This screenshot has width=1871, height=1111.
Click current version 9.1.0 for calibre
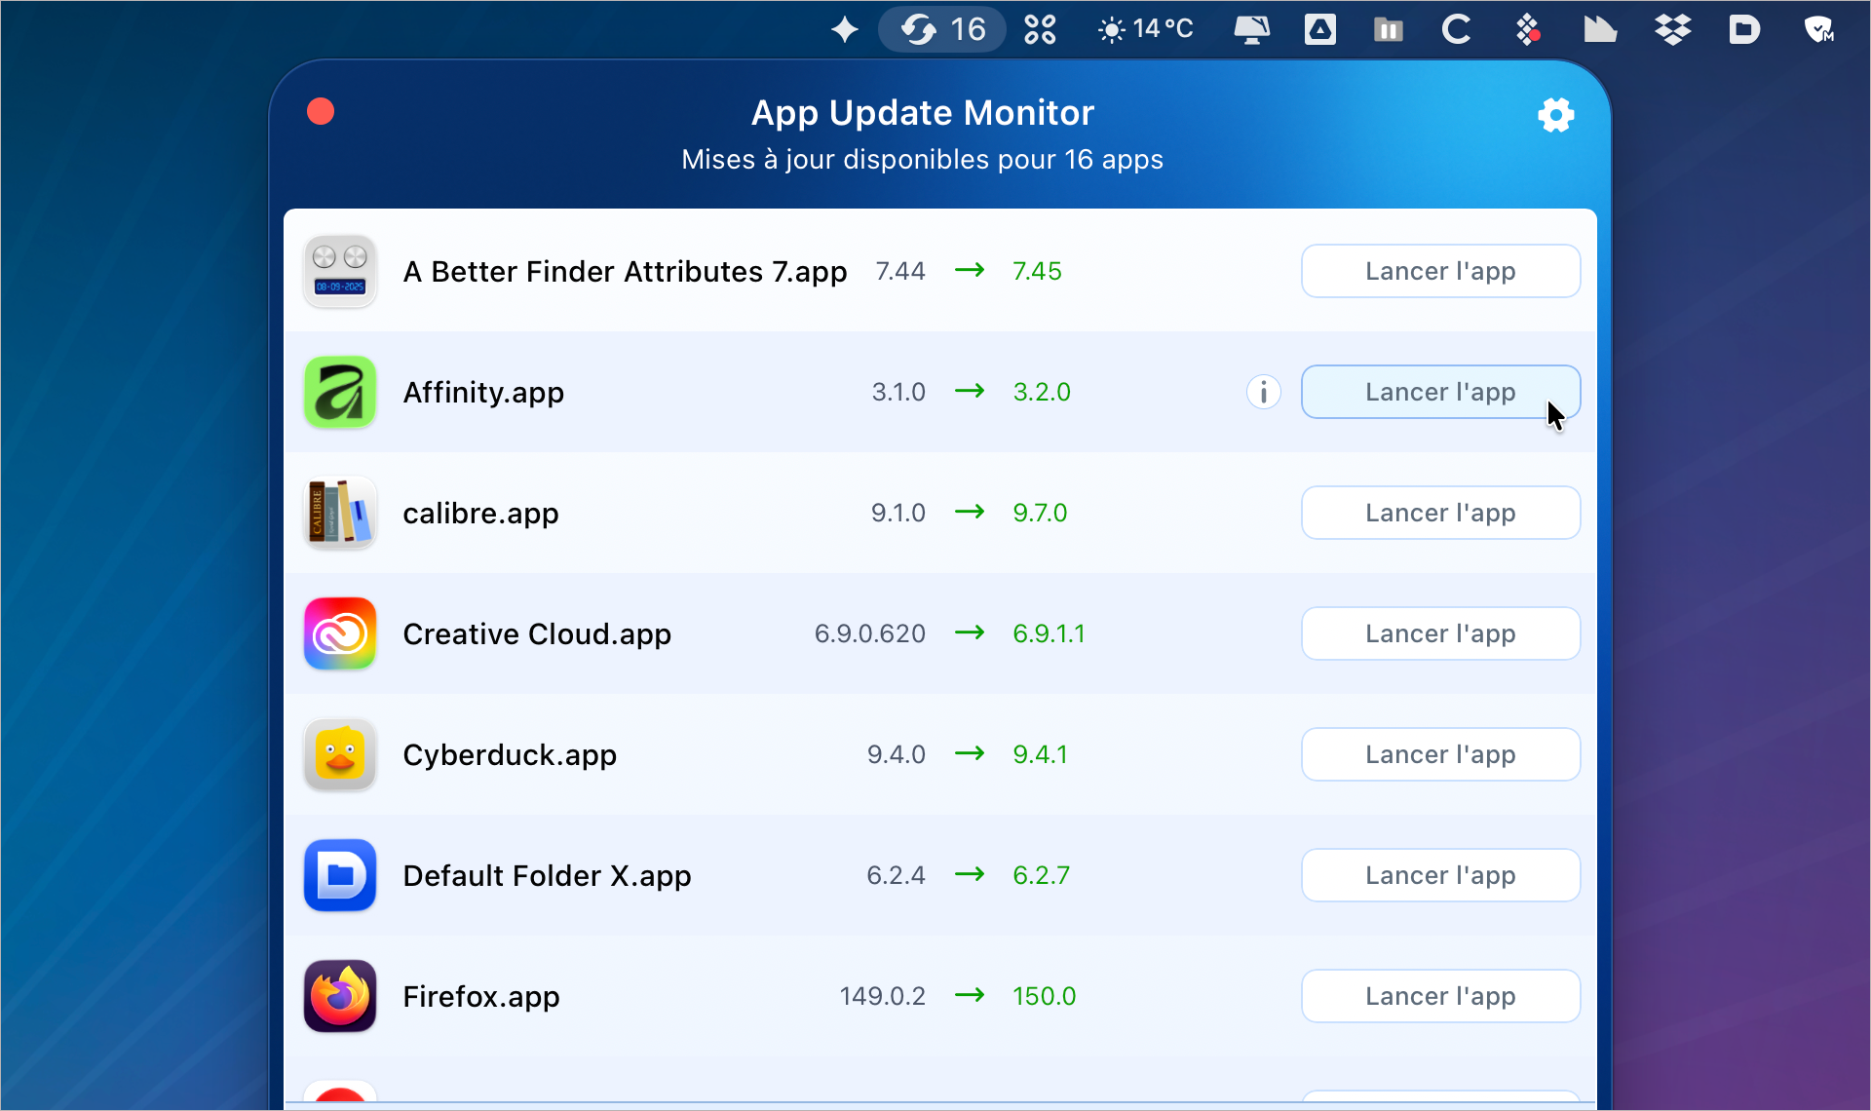pyautogui.click(x=898, y=513)
